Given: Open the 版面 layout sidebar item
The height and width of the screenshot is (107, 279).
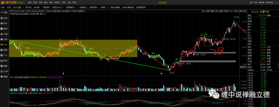Looking at the screenshot, I should [x=4, y=66].
